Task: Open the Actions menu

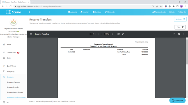Action: pos(180,19)
